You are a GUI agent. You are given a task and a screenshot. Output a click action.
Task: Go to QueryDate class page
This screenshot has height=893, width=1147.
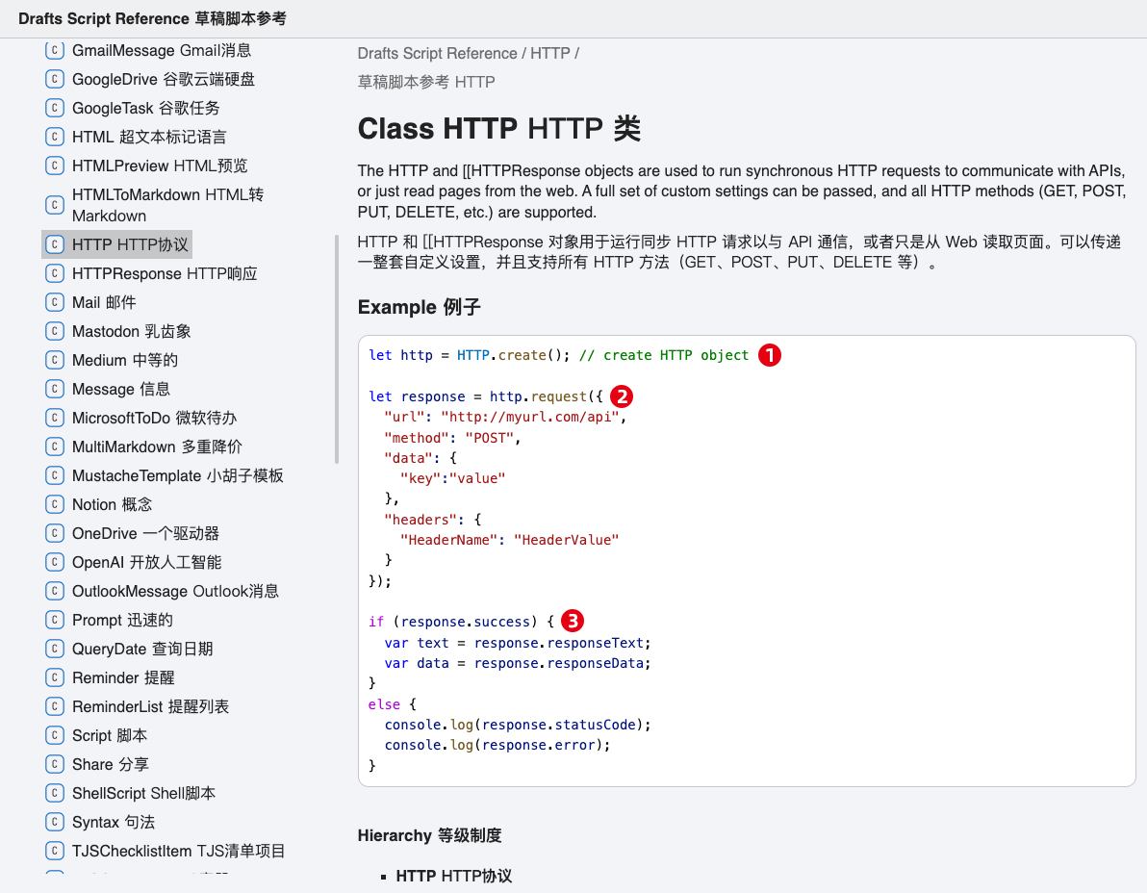coord(141,649)
